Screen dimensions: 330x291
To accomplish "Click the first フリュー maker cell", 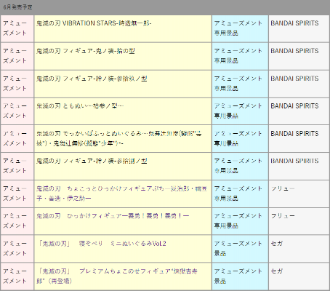I will [299, 194].
